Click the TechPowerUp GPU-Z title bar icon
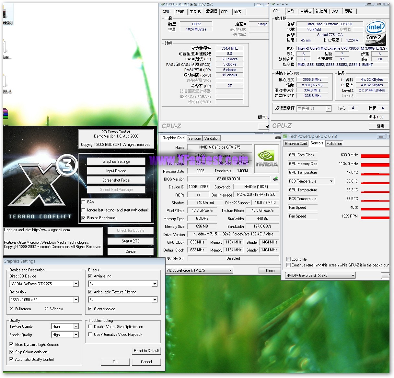The image size is (394, 378). tap(285, 136)
